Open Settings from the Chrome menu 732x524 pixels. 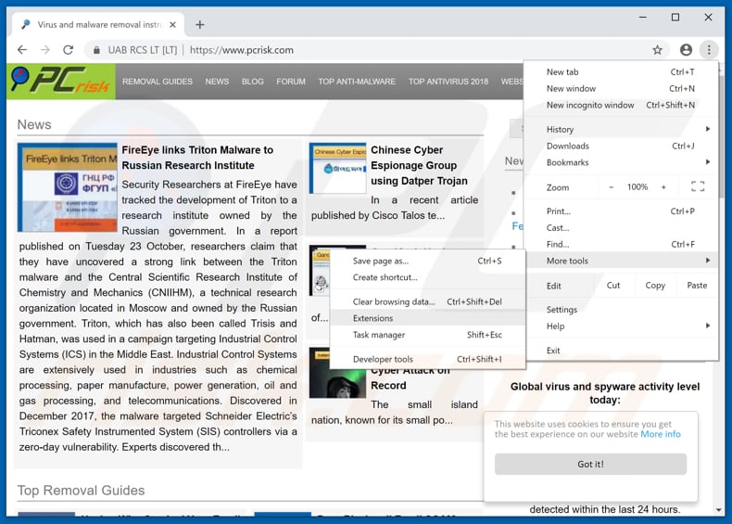(622, 310)
